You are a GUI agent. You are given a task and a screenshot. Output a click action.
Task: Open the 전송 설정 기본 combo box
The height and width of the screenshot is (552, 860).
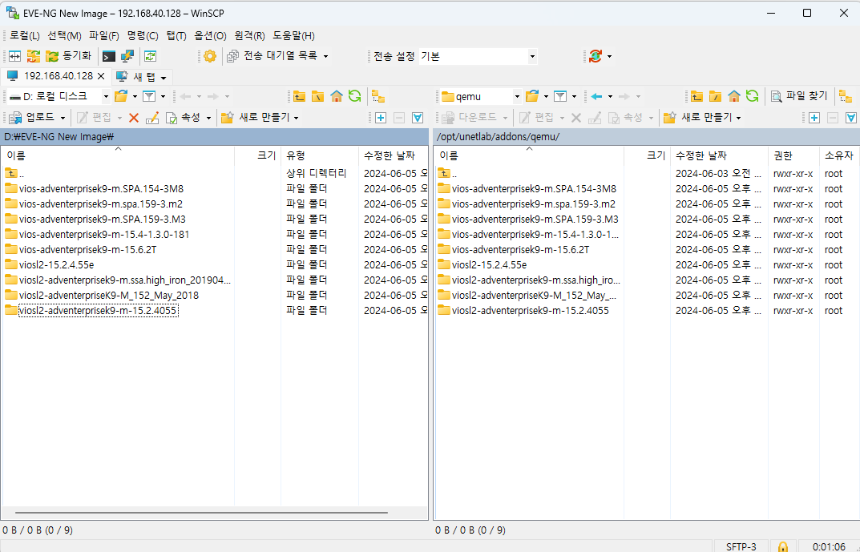point(478,56)
